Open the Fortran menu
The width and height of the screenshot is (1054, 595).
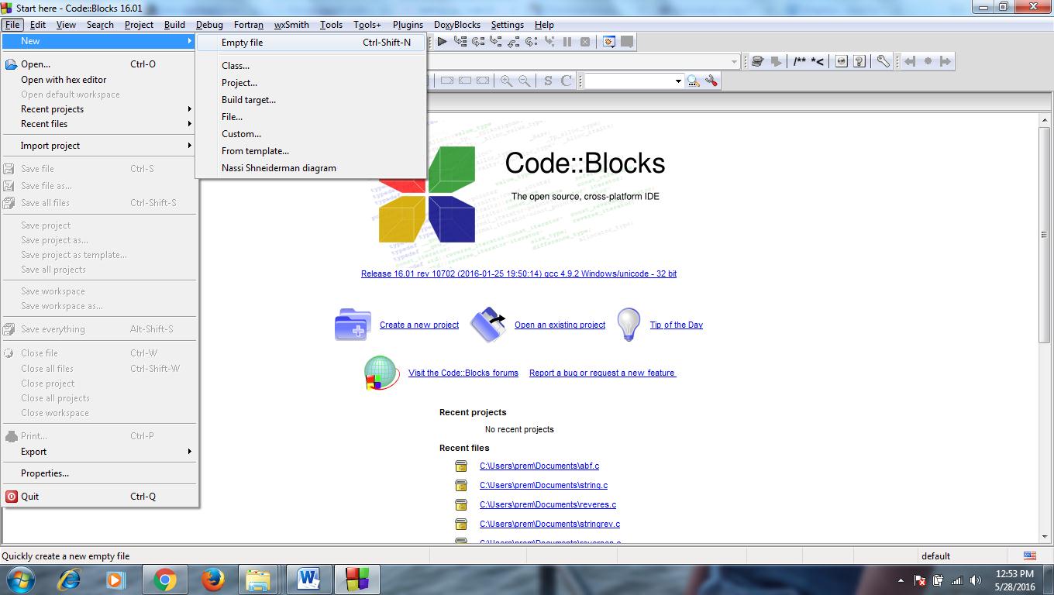click(249, 25)
